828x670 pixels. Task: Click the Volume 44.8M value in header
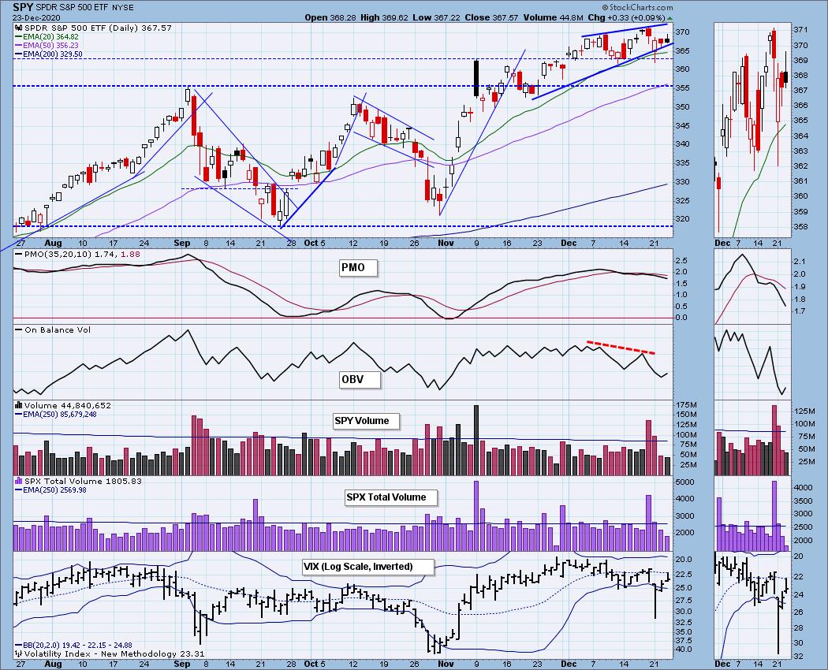[553, 17]
